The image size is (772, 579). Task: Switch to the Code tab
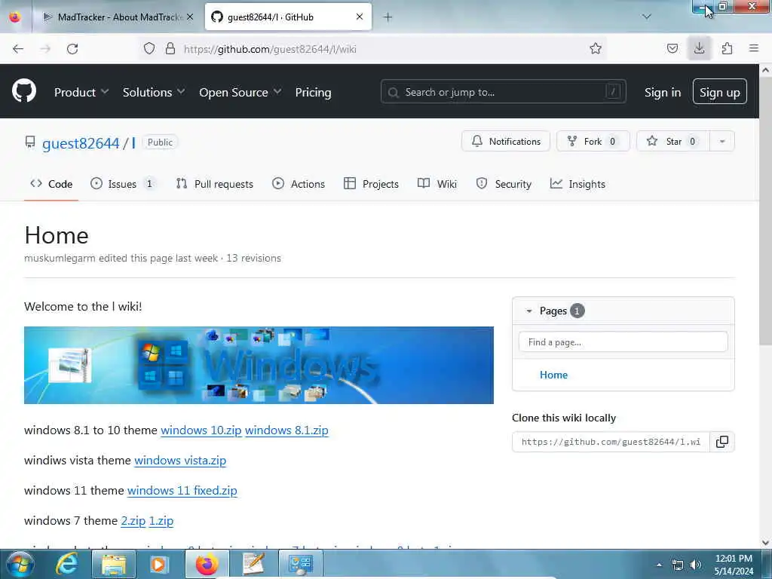[51, 184]
